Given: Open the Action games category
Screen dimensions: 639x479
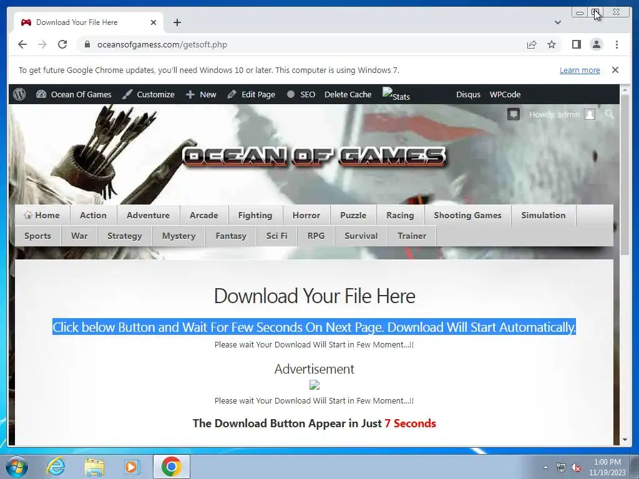Looking at the screenshot, I should (x=93, y=215).
